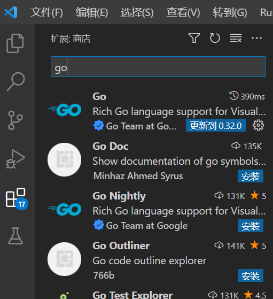Select the Go Nightly extension title

point(119,196)
